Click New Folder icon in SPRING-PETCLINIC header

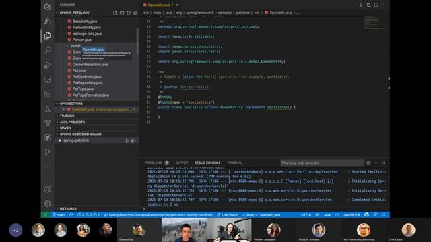click(122, 13)
